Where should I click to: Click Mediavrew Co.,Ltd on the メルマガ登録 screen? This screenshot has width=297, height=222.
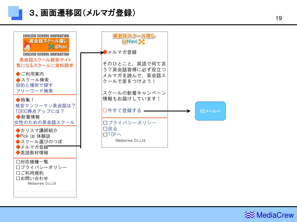click(130, 140)
